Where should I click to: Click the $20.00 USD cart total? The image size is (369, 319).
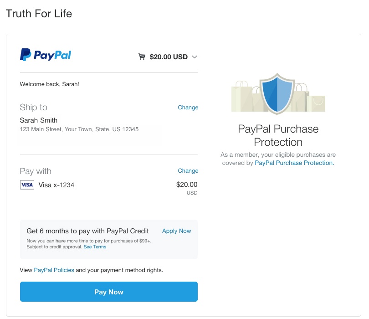[169, 57]
